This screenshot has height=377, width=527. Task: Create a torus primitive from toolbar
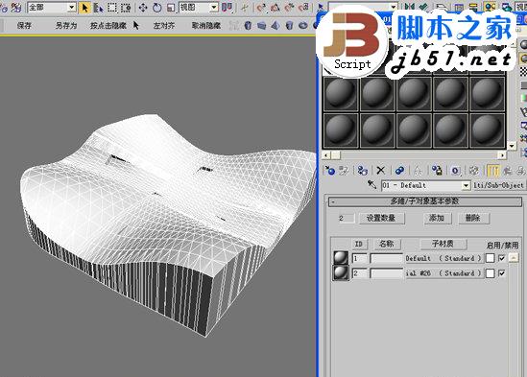[302, 25]
